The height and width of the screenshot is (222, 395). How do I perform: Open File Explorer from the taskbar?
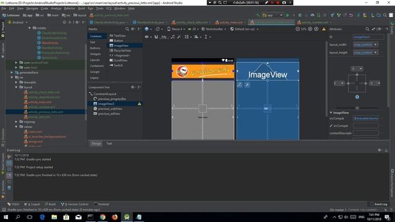pyautogui.click(x=54, y=216)
